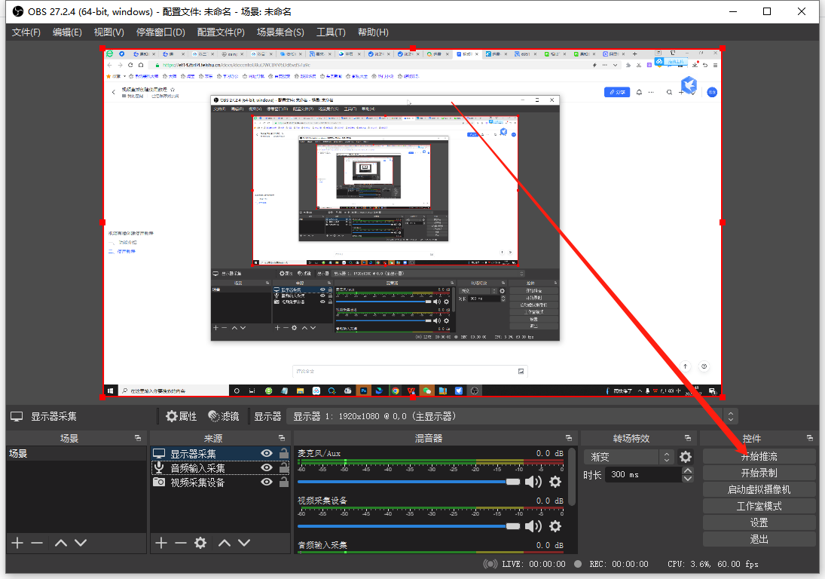Open the 场景集合(S) menu
Image resolution: width=825 pixels, height=579 pixels.
click(x=280, y=32)
